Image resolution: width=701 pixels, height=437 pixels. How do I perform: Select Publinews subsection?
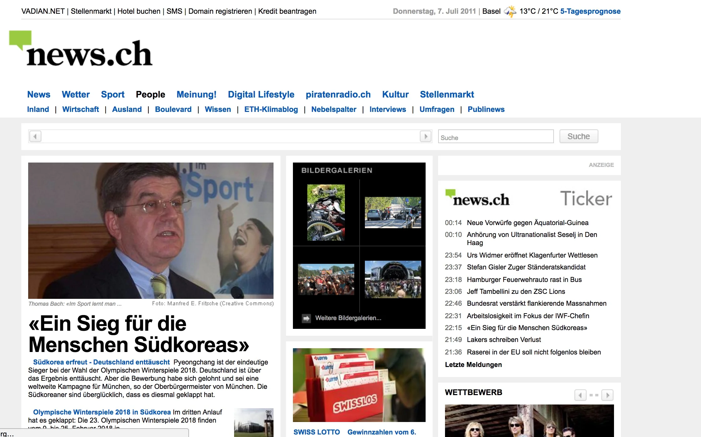pyautogui.click(x=486, y=109)
